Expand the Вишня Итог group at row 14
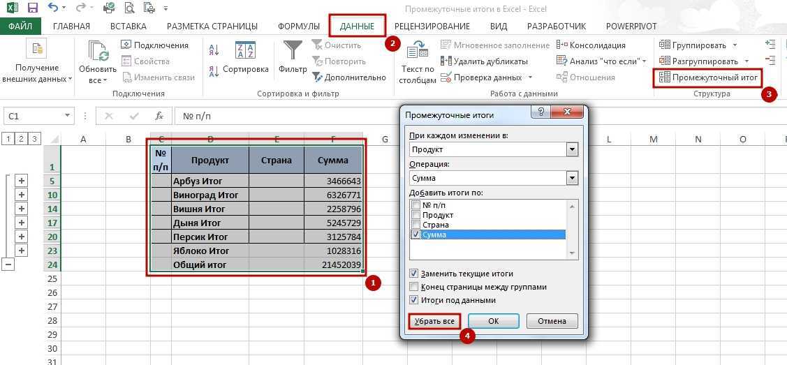The image size is (787, 365). (x=22, y=209)
